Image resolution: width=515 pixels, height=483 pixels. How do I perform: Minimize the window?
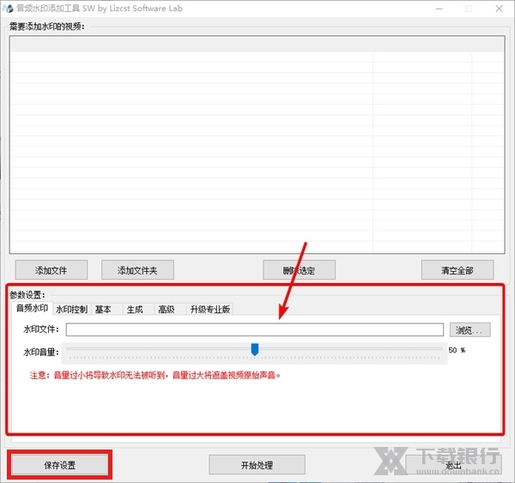click(439, 9)
